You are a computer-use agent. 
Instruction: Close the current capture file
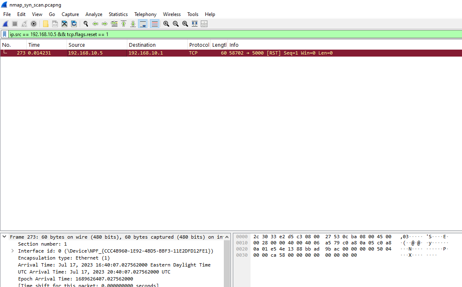(64, 23)
